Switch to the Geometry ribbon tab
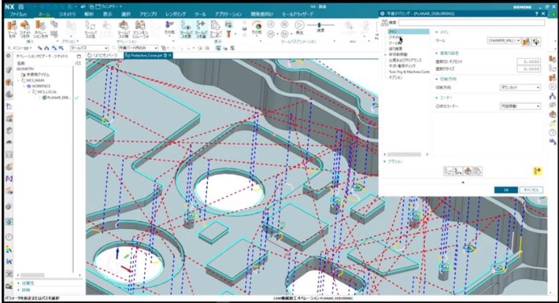This screenshot has width=559, height=303. click(67, 14)
